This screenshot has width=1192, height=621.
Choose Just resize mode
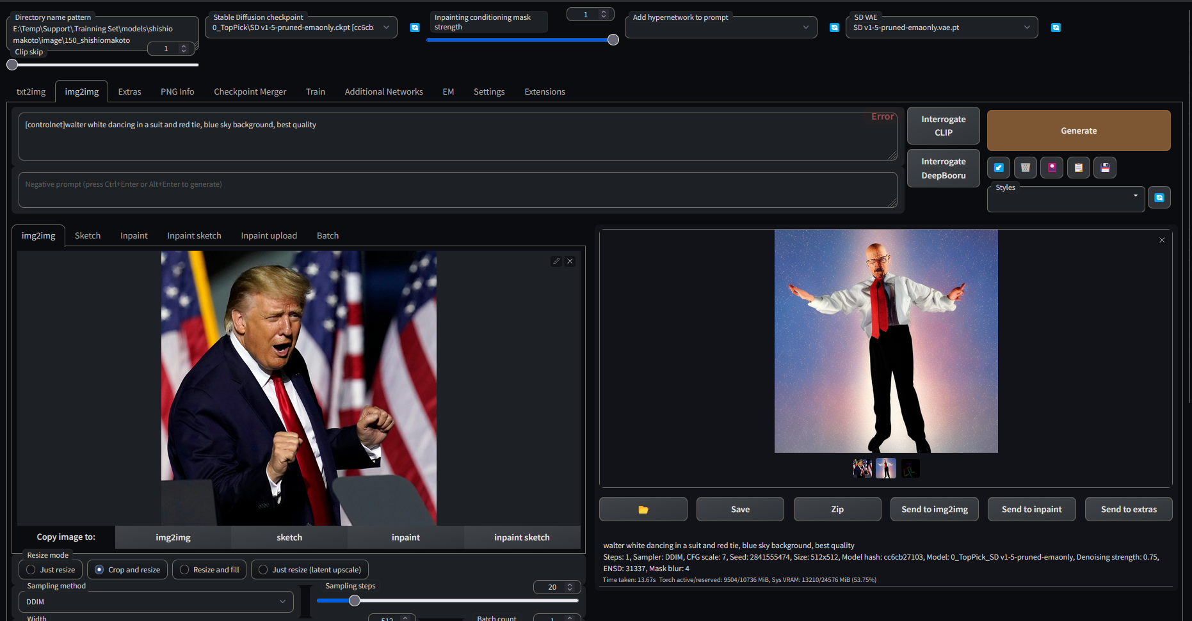[51, 569]
